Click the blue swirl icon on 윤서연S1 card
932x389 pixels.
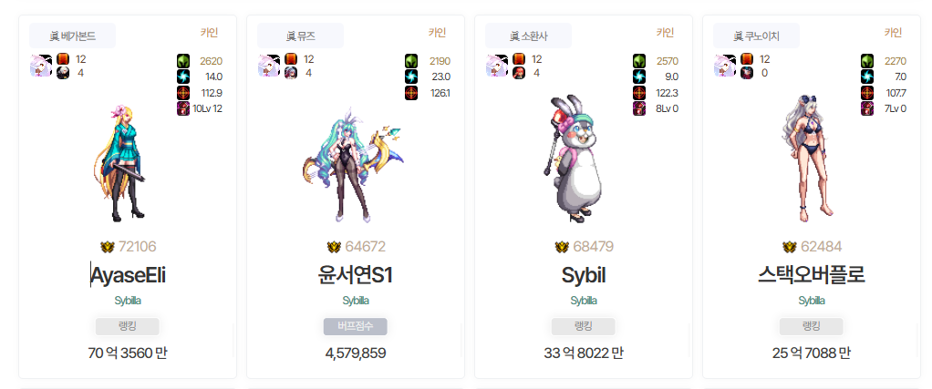411,77
